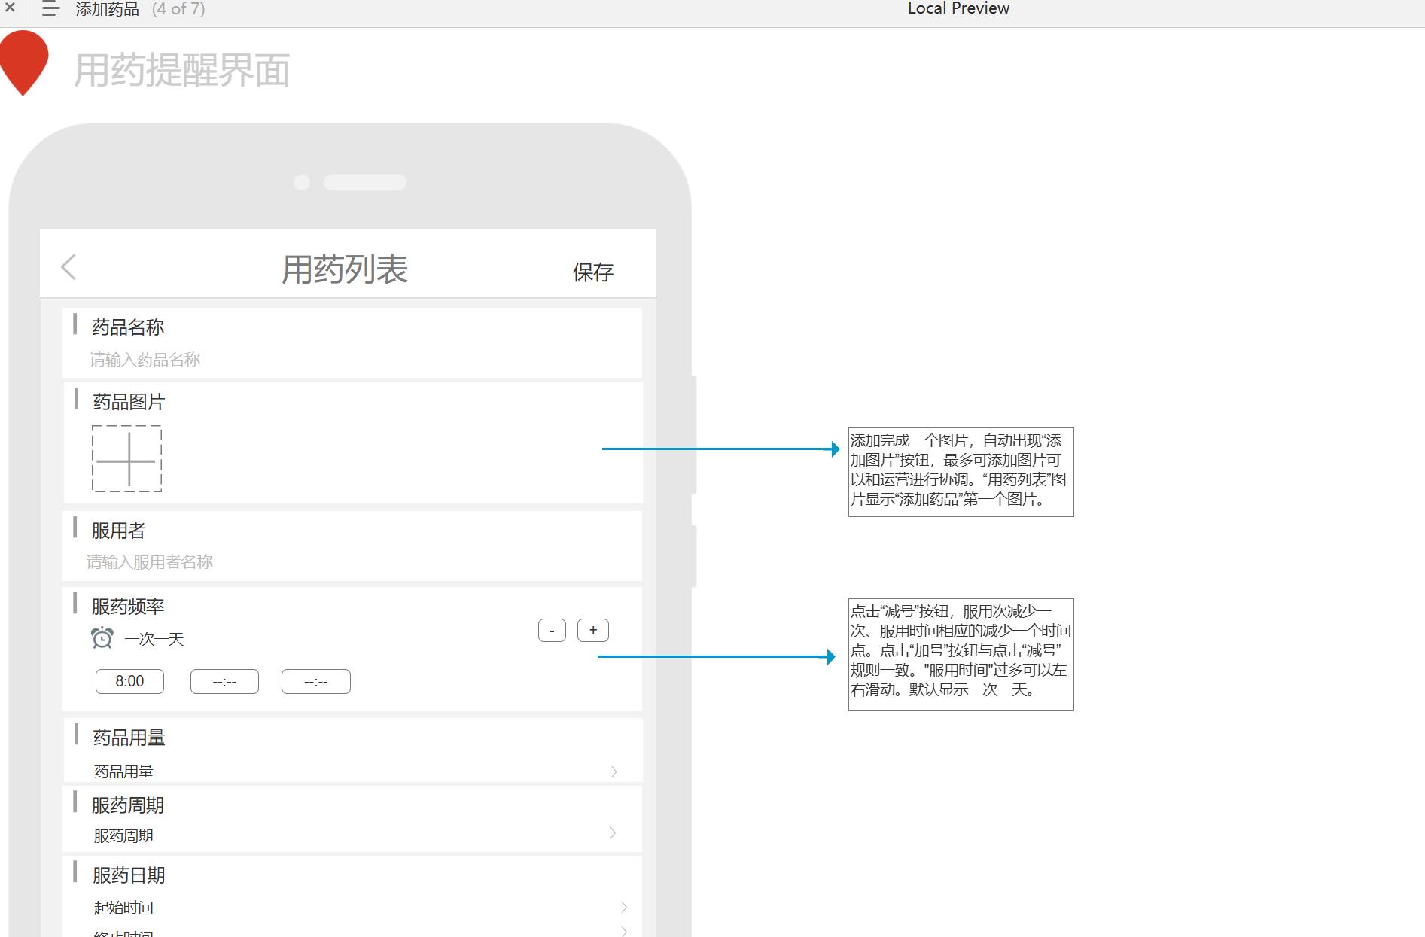Click the 药品名称 section label

coord(128,327)
